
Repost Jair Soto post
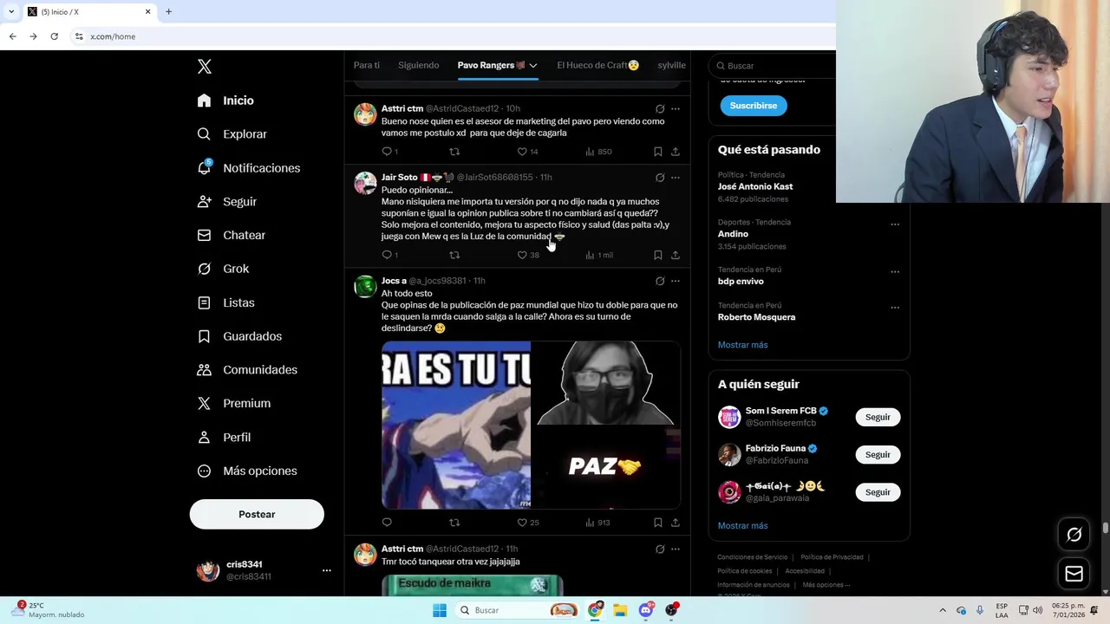[454, 255]
